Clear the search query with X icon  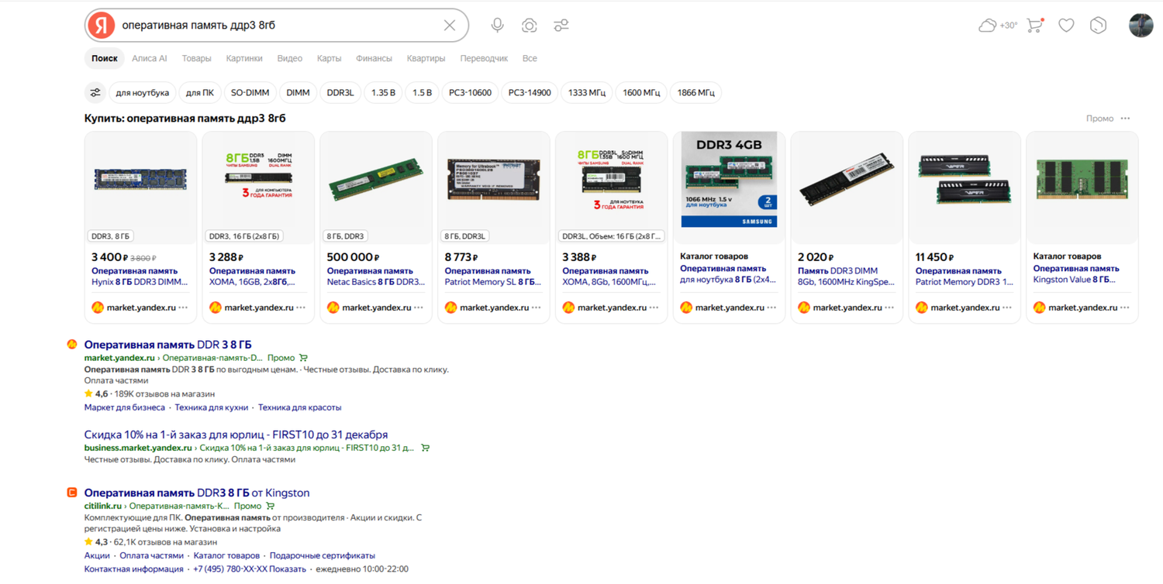pos(450,26)
